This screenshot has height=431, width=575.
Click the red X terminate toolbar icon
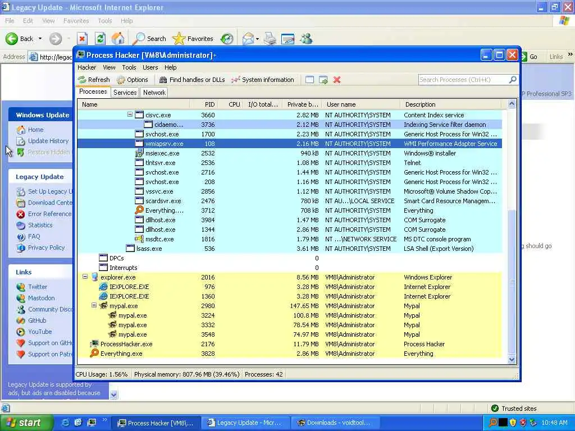pyautogui.click(x=337, y=80)
